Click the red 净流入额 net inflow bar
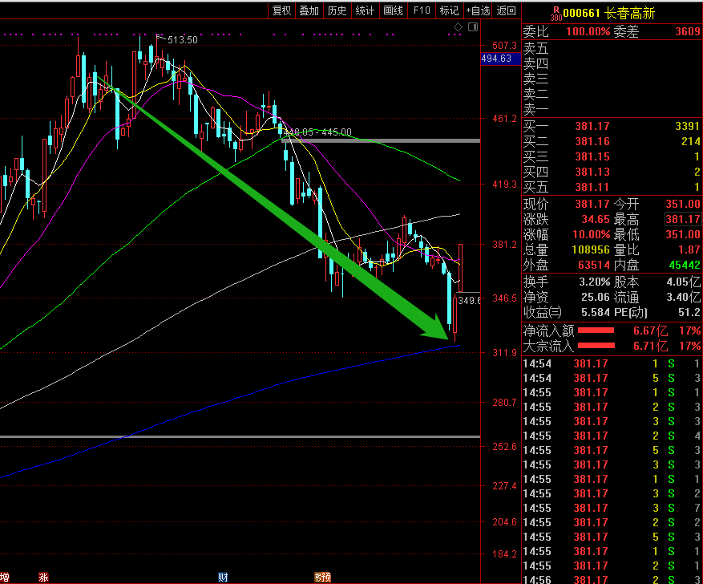703x584 pixels. (x=596, y=331)
